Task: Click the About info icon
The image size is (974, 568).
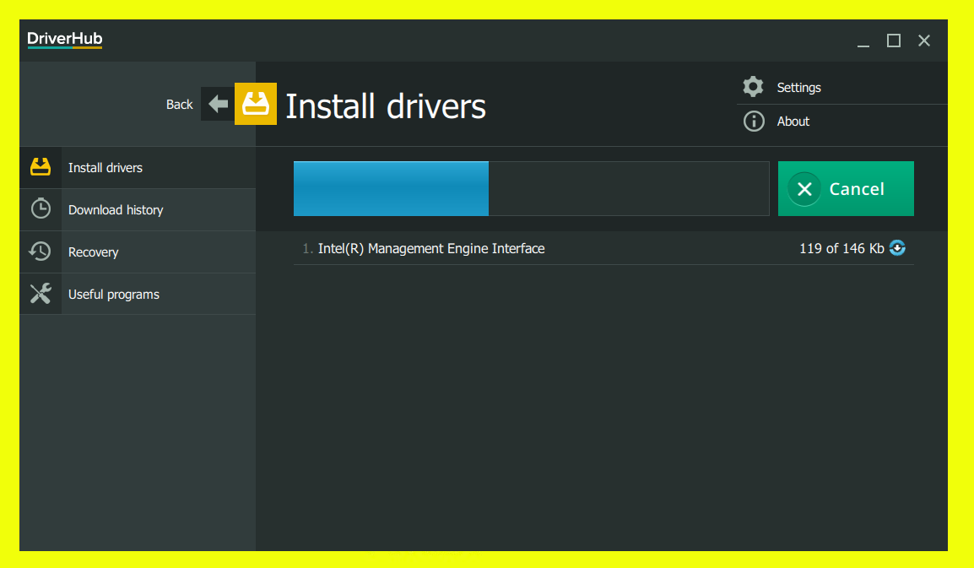Action: coord(753,121)
